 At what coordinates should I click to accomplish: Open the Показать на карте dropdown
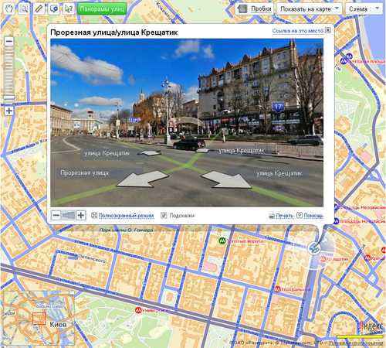click(x=310, y=9)
